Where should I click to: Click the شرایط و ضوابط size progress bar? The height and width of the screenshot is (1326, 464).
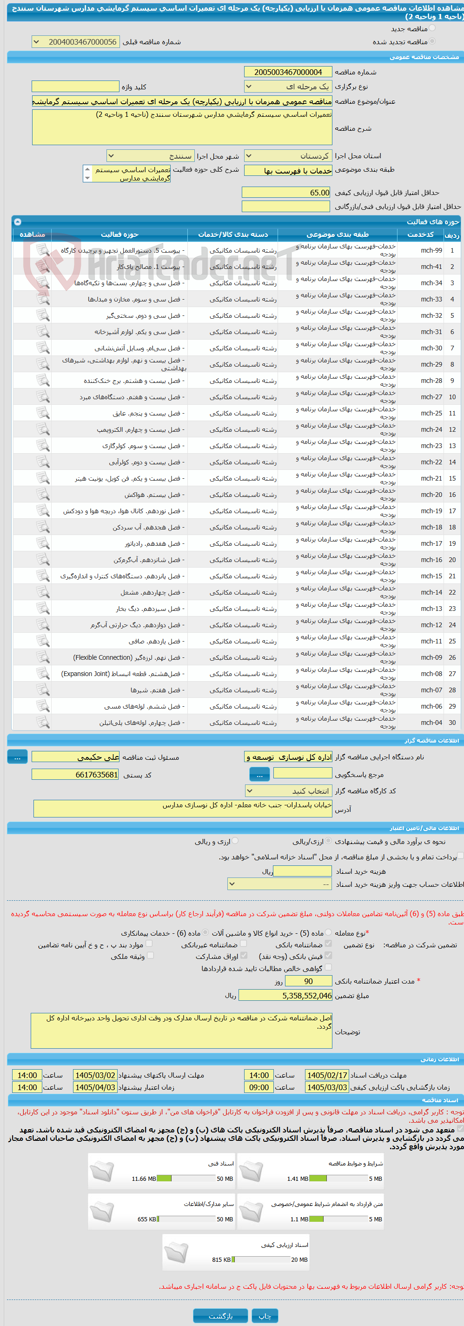(x=338, y=1179)
